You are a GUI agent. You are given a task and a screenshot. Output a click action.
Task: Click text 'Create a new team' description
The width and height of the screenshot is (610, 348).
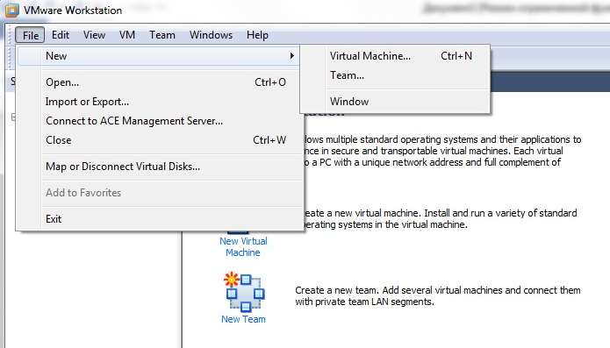tap(438, 296)
